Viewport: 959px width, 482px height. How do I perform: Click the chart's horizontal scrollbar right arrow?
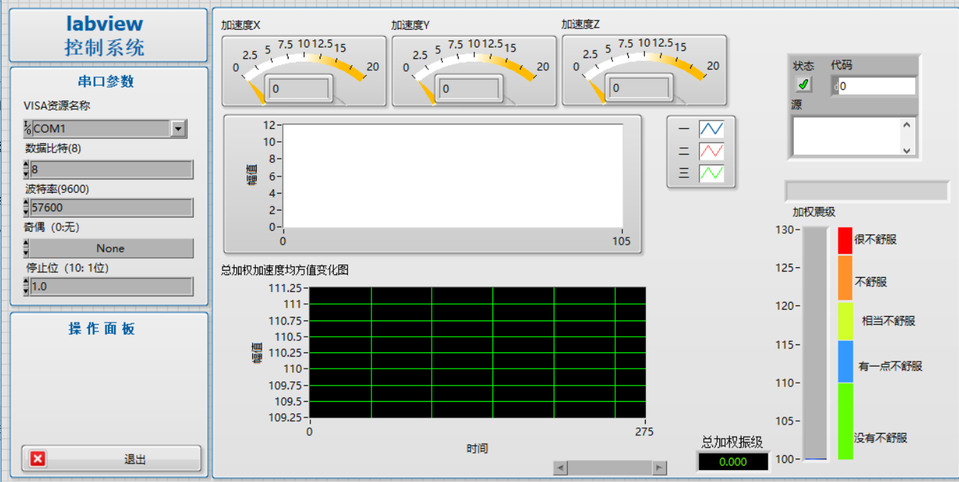tap(660, 468)
